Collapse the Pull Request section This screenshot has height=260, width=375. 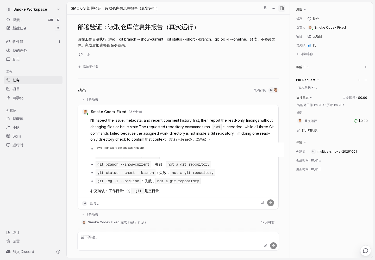308,80
